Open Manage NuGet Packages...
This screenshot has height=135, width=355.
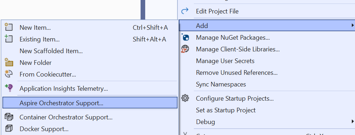click(x=267, y=37)
